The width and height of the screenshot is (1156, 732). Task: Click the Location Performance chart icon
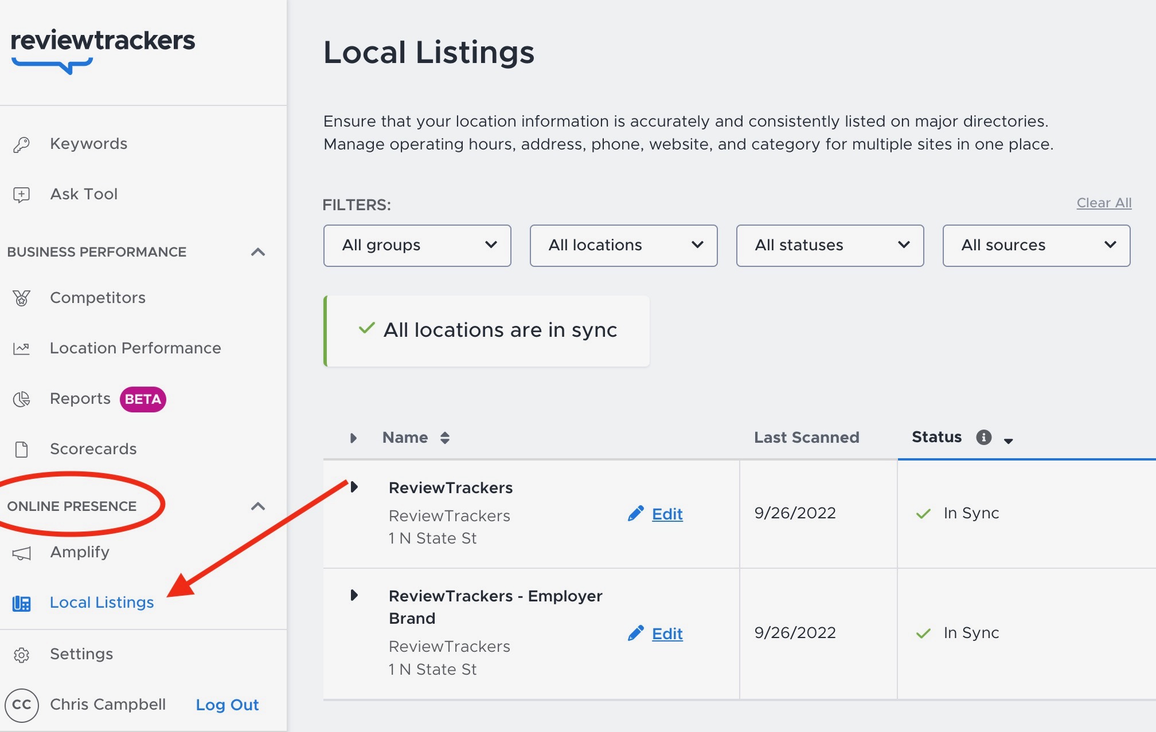tap(22, 348)
